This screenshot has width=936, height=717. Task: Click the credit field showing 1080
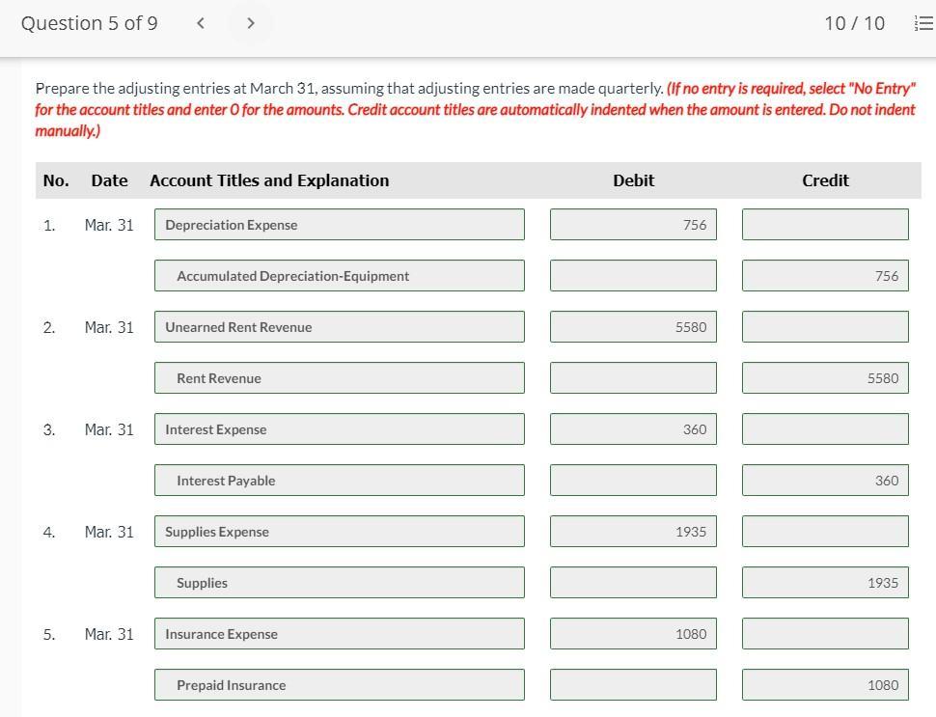pos(825,685)
